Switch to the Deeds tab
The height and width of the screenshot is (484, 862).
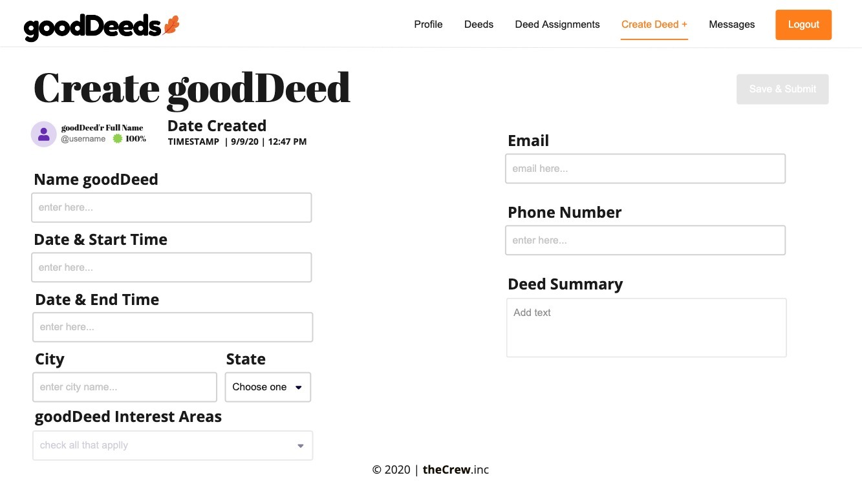[479, 24]
